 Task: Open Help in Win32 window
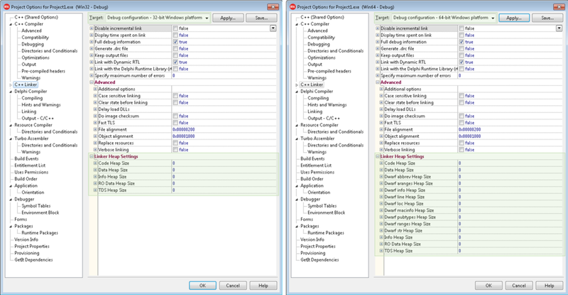(263, 286)
